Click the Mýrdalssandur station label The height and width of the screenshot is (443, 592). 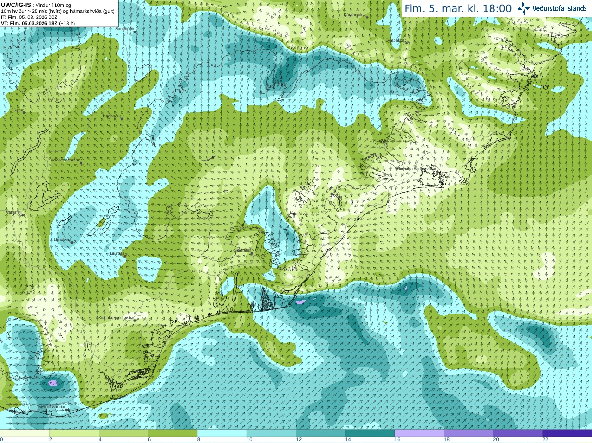tap(51, 407)
